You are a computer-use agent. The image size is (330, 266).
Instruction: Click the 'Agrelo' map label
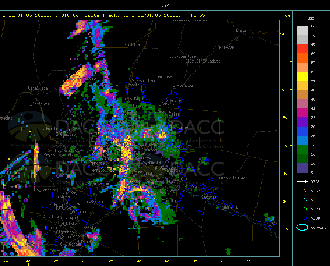[98, 170]
